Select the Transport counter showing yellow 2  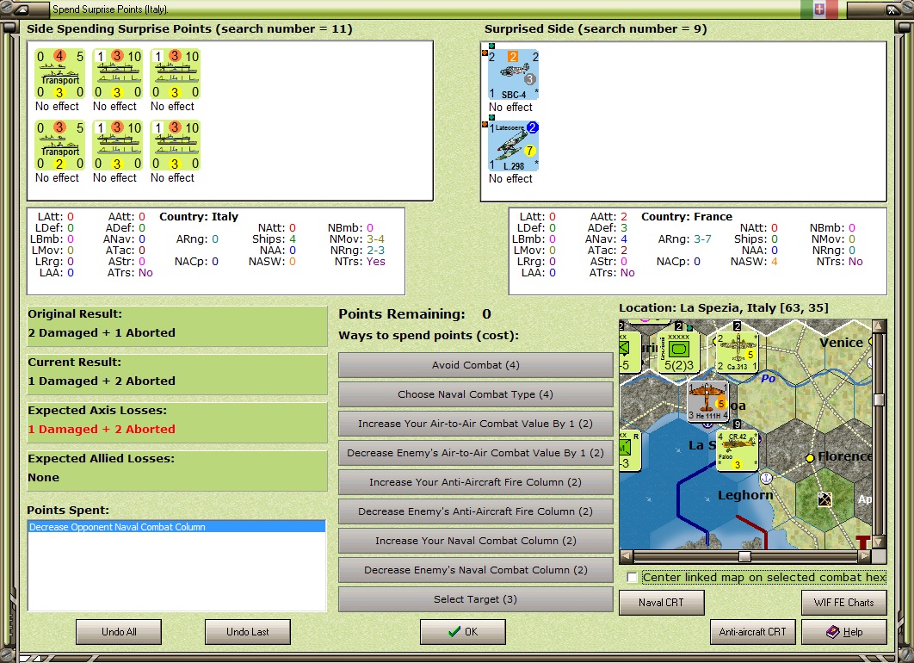tap(60, 146)
